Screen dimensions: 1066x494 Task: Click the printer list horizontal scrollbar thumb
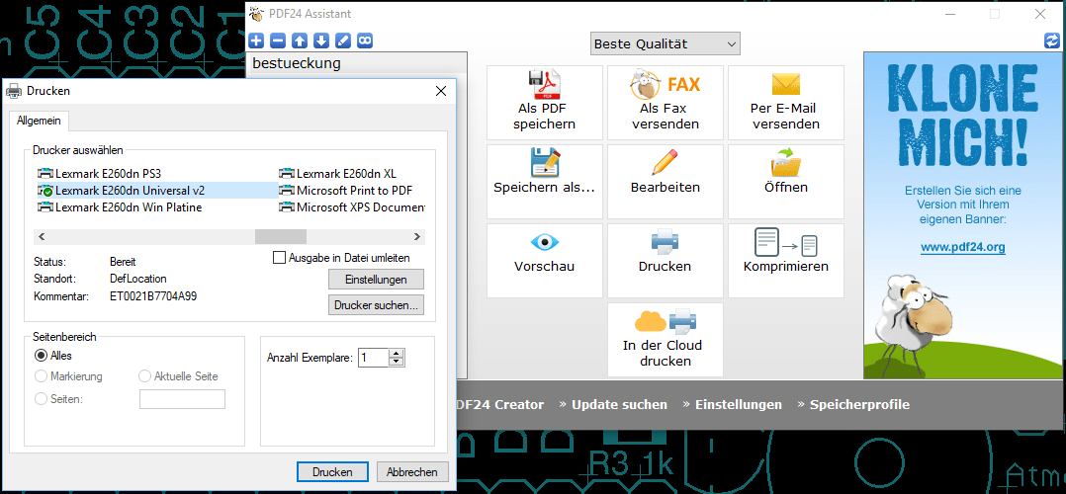[280, 236]
